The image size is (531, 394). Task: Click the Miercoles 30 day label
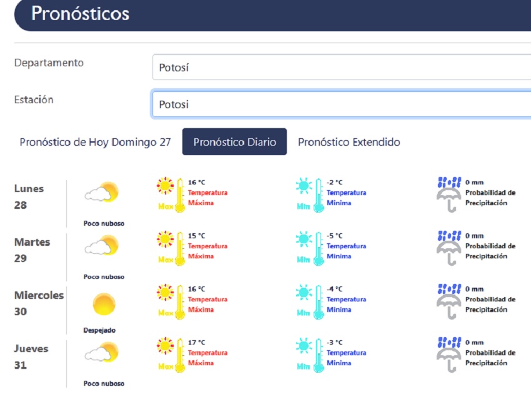coord(39,303)
